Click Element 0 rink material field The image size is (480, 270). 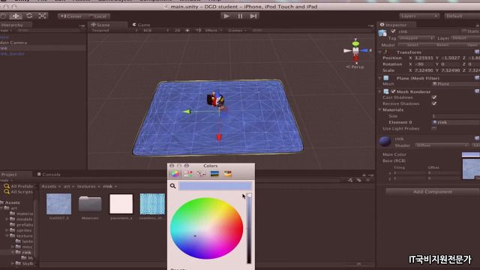pyautogui.click(x=456, y=122)
